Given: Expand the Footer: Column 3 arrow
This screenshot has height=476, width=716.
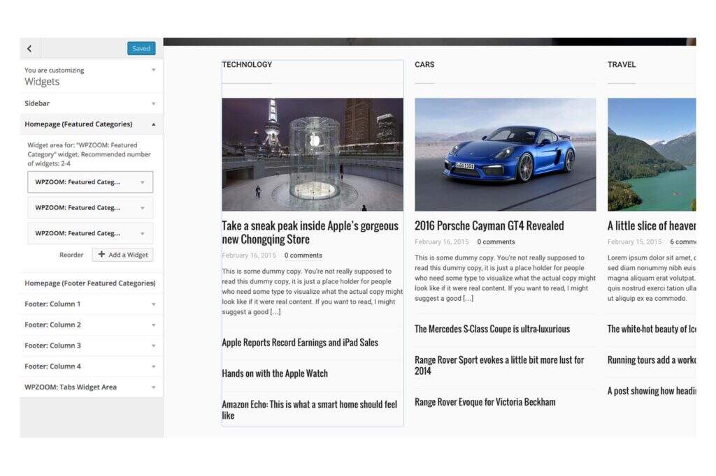Looking at the screenshot, I should tap(153, 346).
